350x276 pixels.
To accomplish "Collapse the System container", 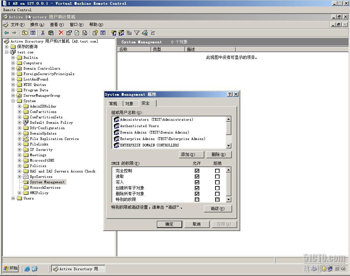I will point(13,101).
